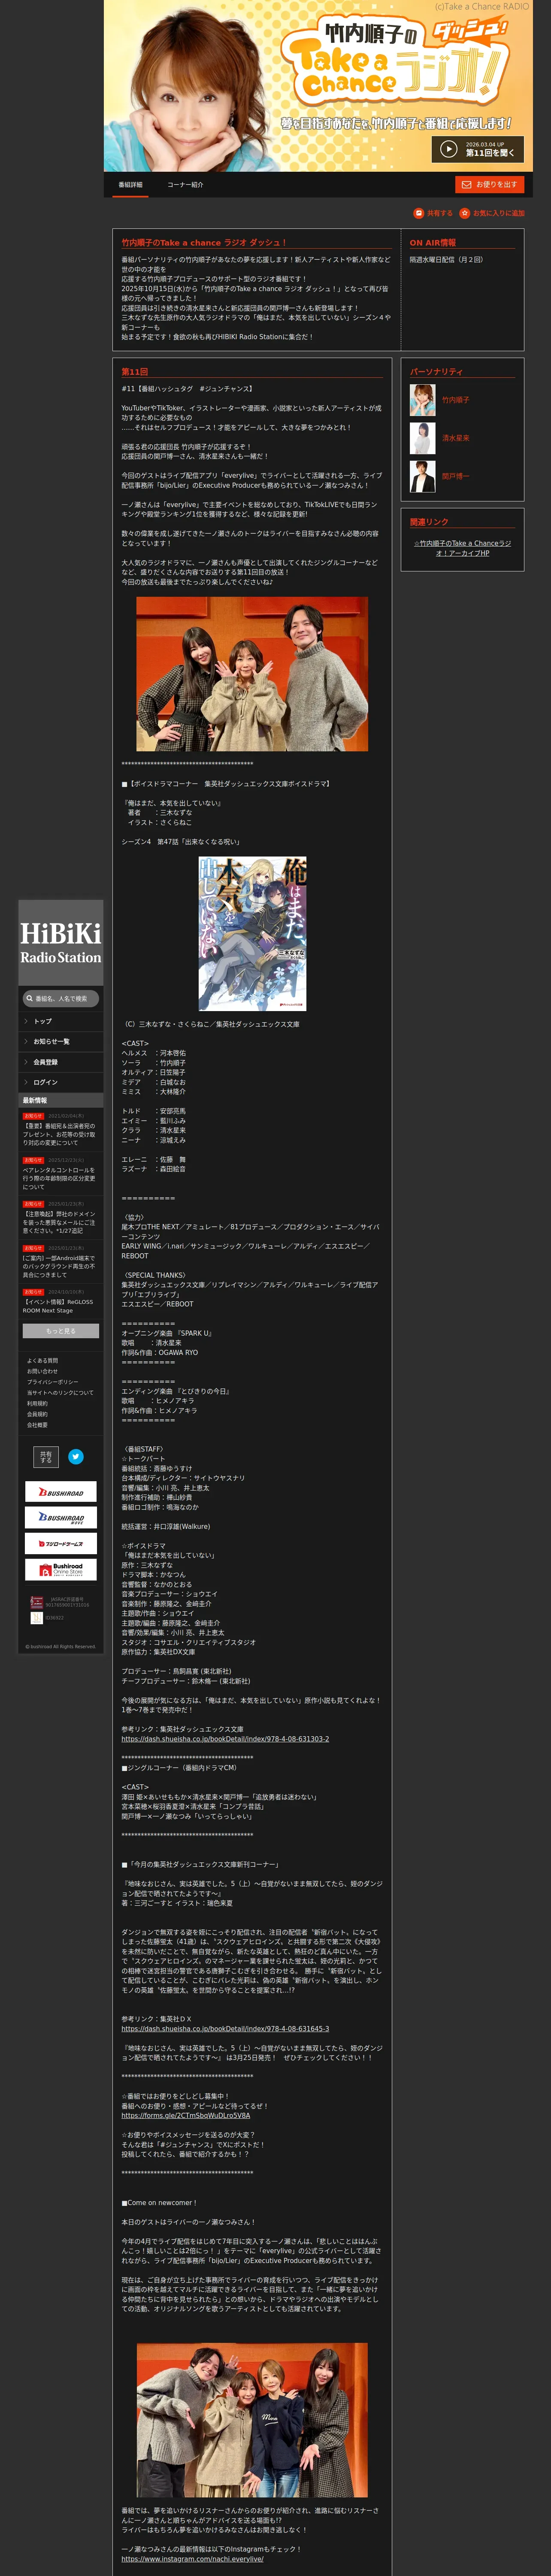The image size is (551, 2576).
Task: Open 会員登録 in the sidebar menu
Action: click(x=61, y=1062)
